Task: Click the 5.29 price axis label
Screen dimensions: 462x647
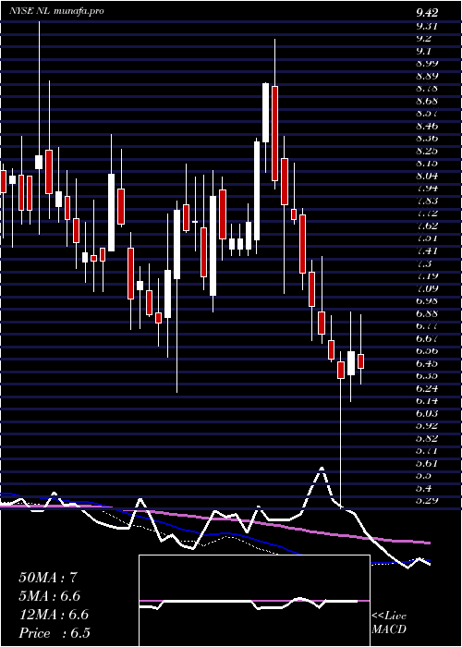Action: click(427, 501)
